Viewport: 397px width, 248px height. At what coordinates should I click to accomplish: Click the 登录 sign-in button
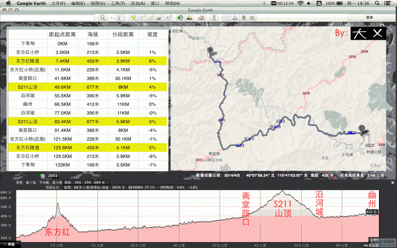[x=369, y=17]
